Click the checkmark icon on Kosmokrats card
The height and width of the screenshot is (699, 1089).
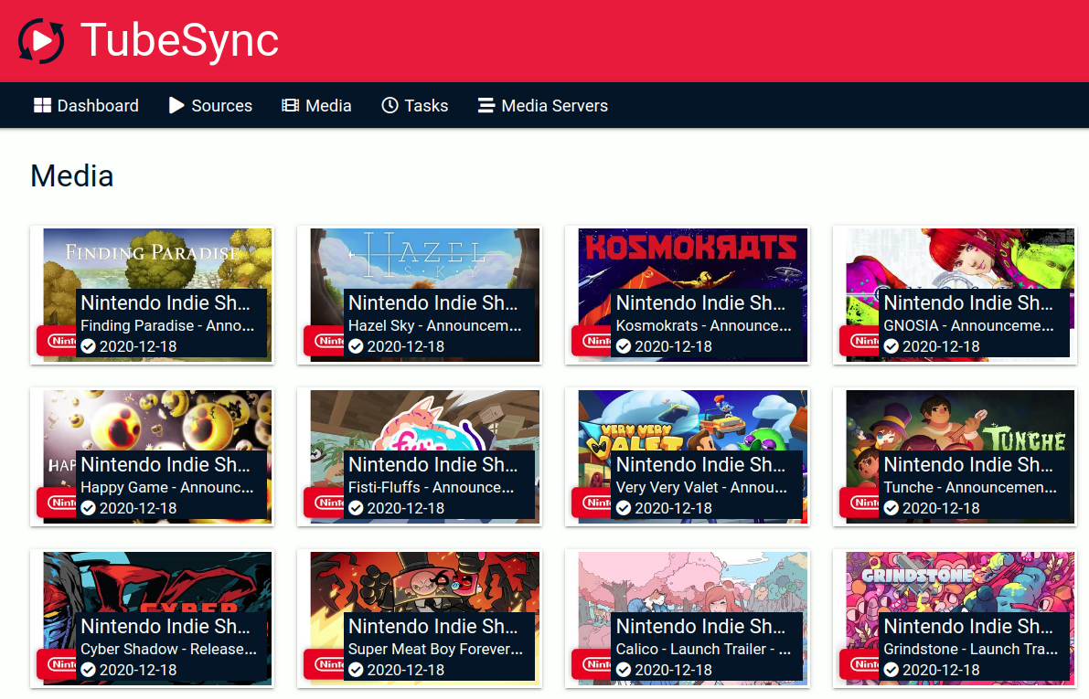(x=624, y=346)
